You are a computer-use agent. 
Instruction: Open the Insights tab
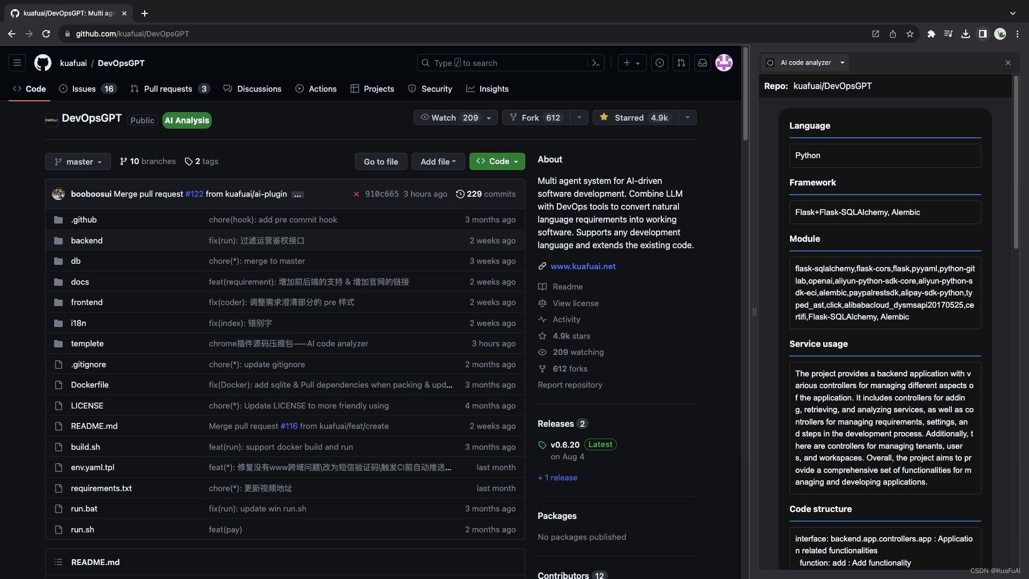tap(493, 89)
